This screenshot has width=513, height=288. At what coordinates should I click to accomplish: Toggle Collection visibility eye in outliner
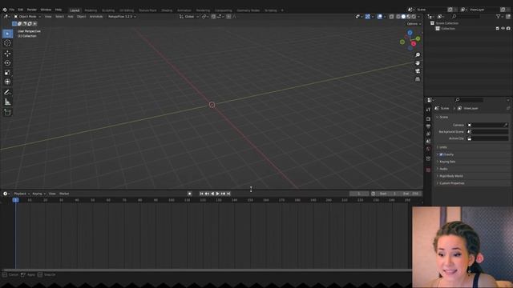click(503, 29)
